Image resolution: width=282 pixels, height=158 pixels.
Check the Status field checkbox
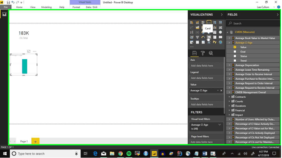235,56
